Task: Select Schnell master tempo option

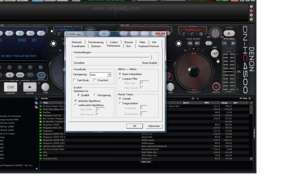Action: [120, 99]
